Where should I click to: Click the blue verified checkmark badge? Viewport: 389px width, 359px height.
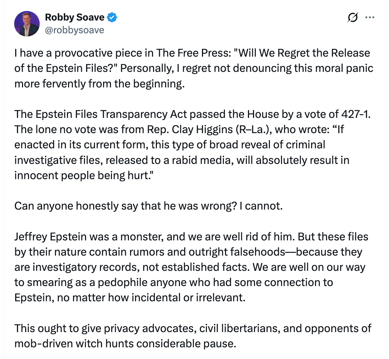[x=113, y=17]
